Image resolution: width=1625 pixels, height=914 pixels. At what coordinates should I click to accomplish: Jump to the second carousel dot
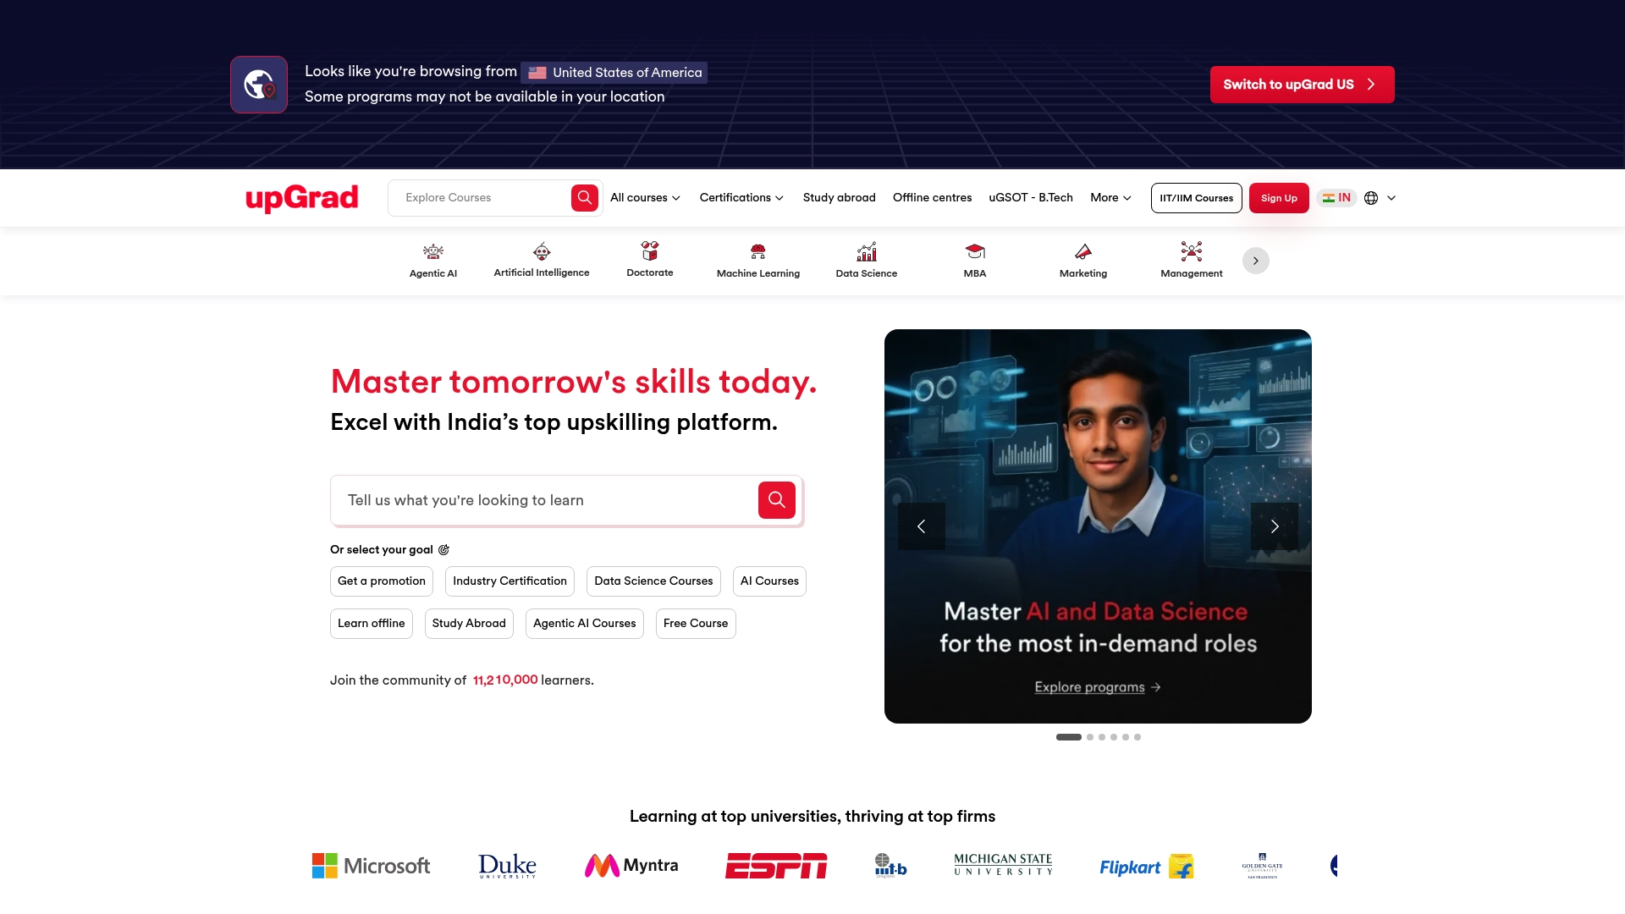click(x=1090, y=737)
